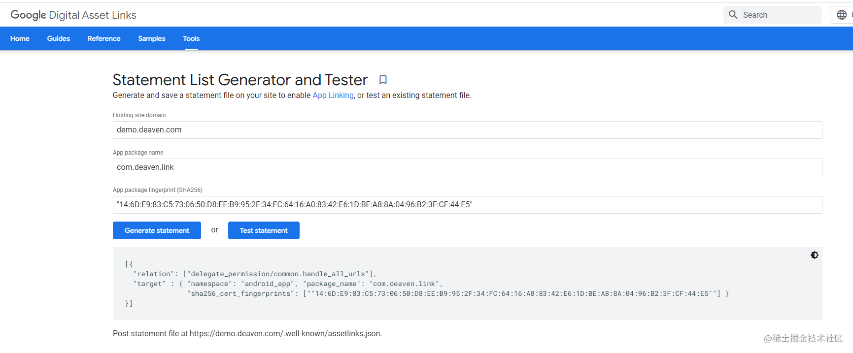Screen dimensions: 853x353
Task: Open the Home tab
Action: tap(20, 38)
